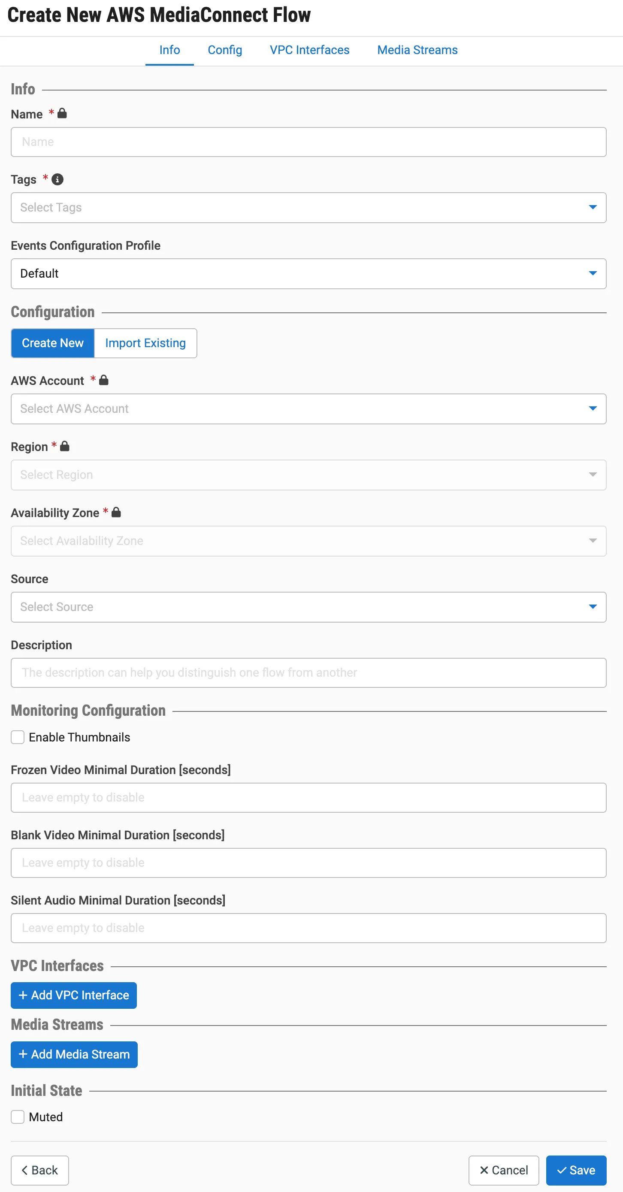Open the Media Streams tab
The width and height of the screenshot is (623, 1192).
pos(417,50)
